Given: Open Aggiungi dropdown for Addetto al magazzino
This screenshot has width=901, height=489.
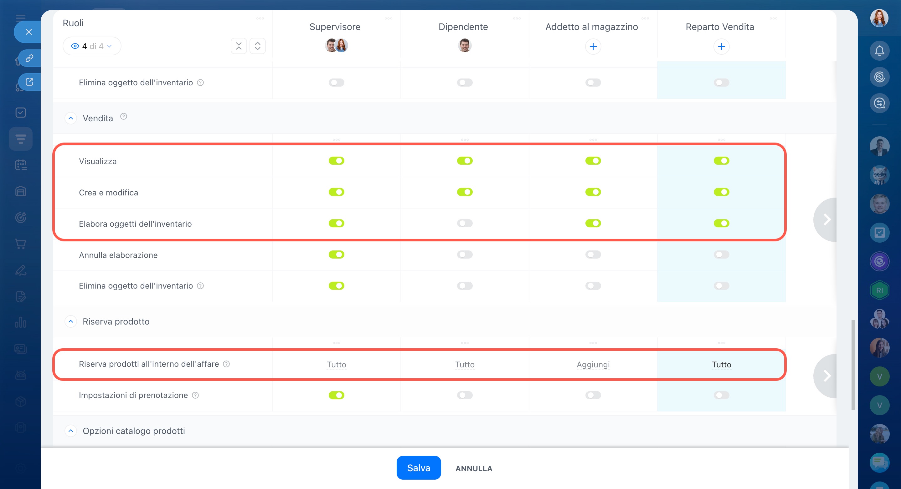Looking at the screenshot, I should click(x=593, y=364).
